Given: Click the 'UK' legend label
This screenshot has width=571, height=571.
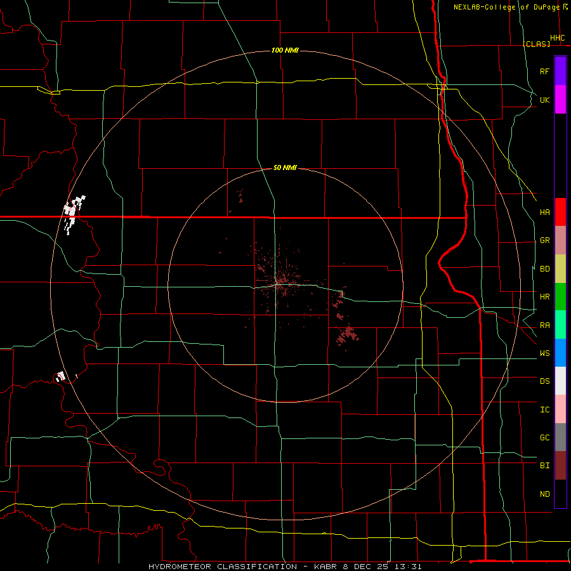Looking at the screenshot, I should click(x=544, y=100).
